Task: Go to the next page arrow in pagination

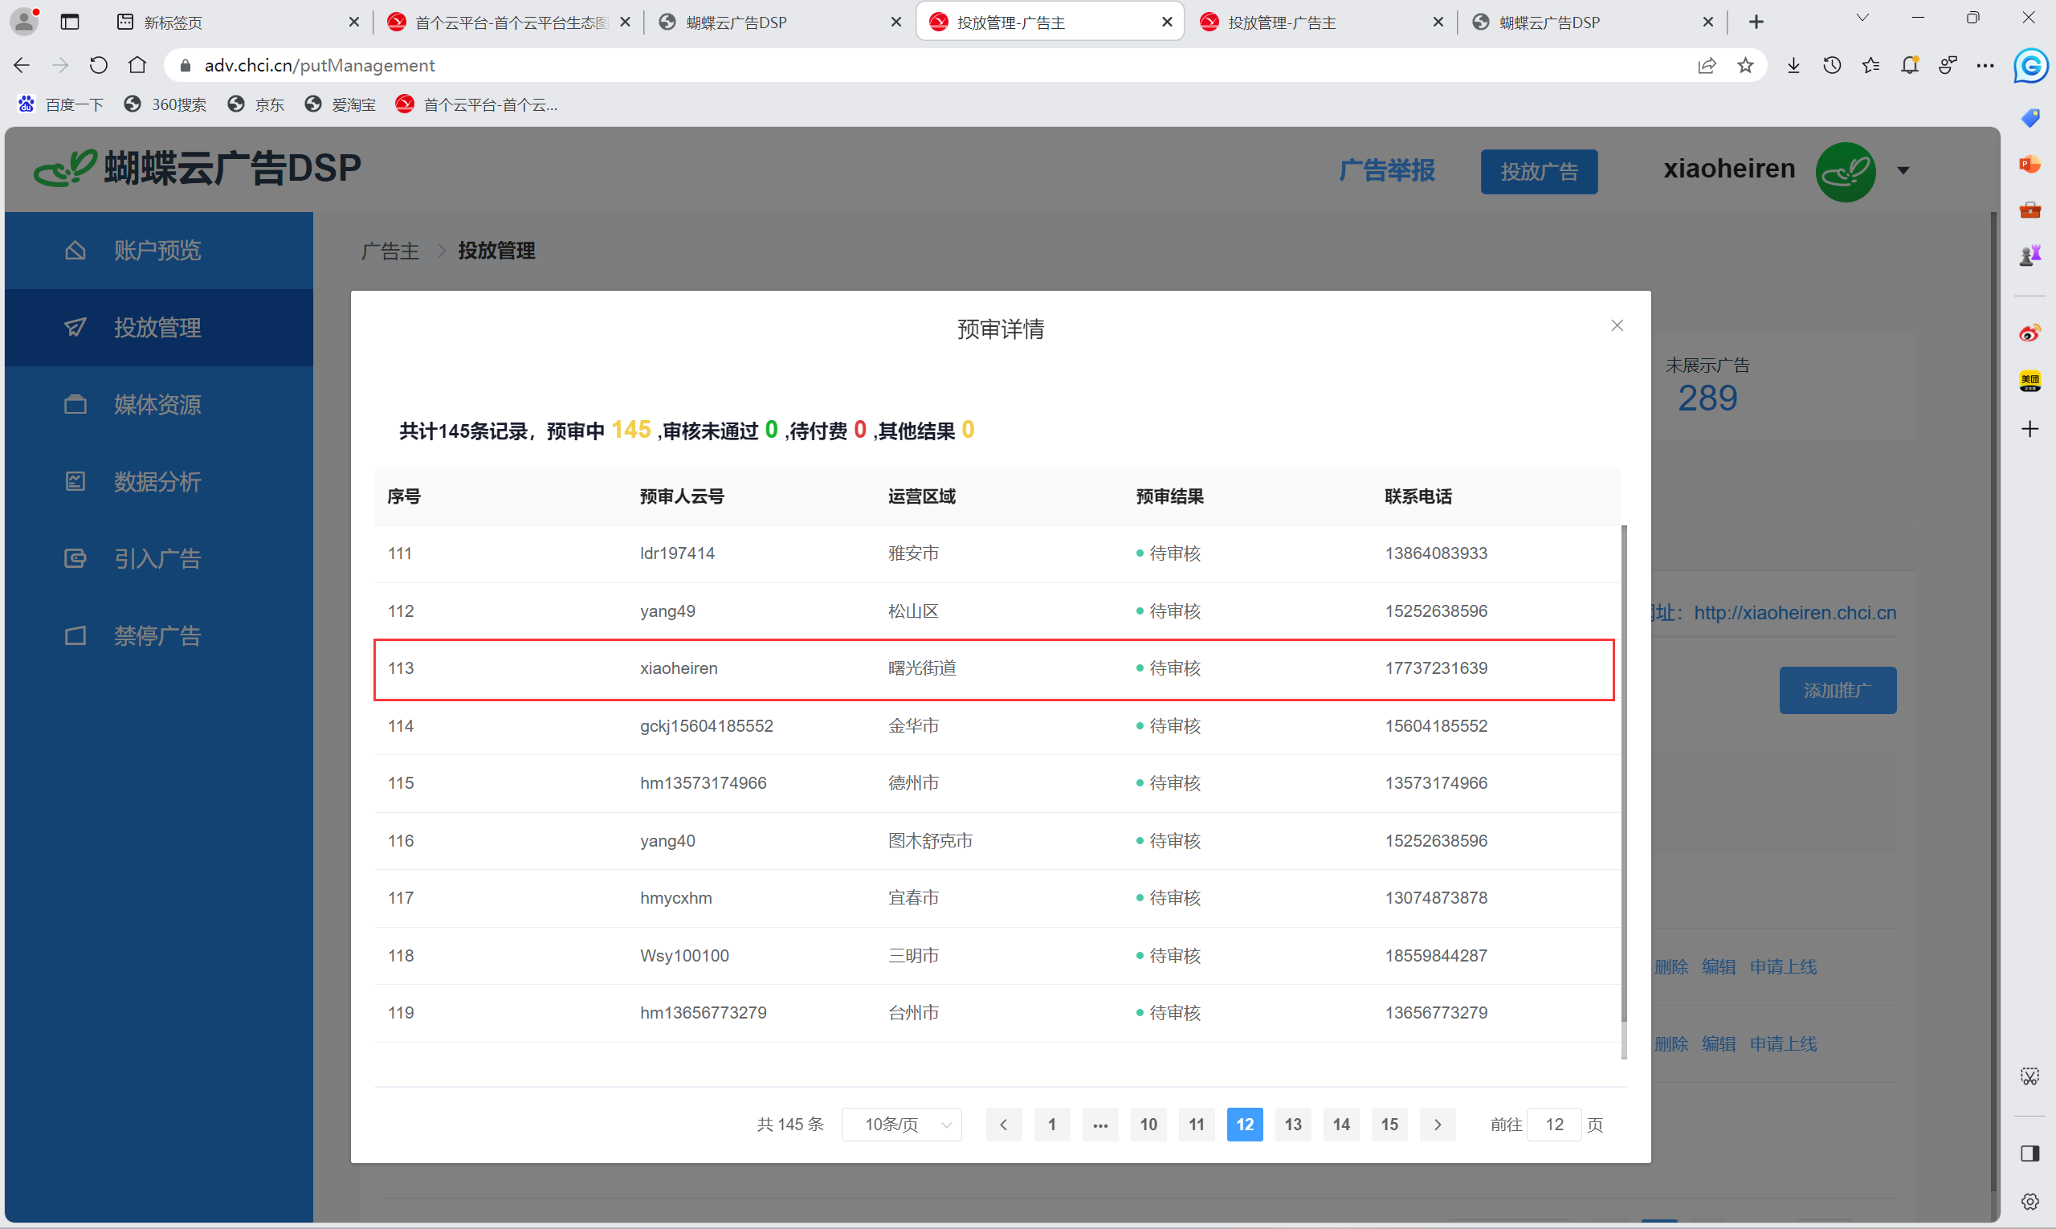Action: point(1438,1125)
